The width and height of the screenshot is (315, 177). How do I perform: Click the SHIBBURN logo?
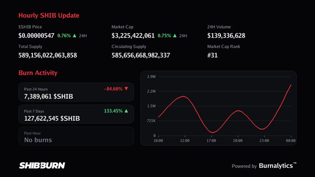pos(42,165)
